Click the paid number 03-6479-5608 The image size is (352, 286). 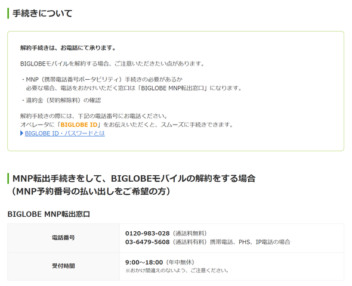click(x=147, y=242)
